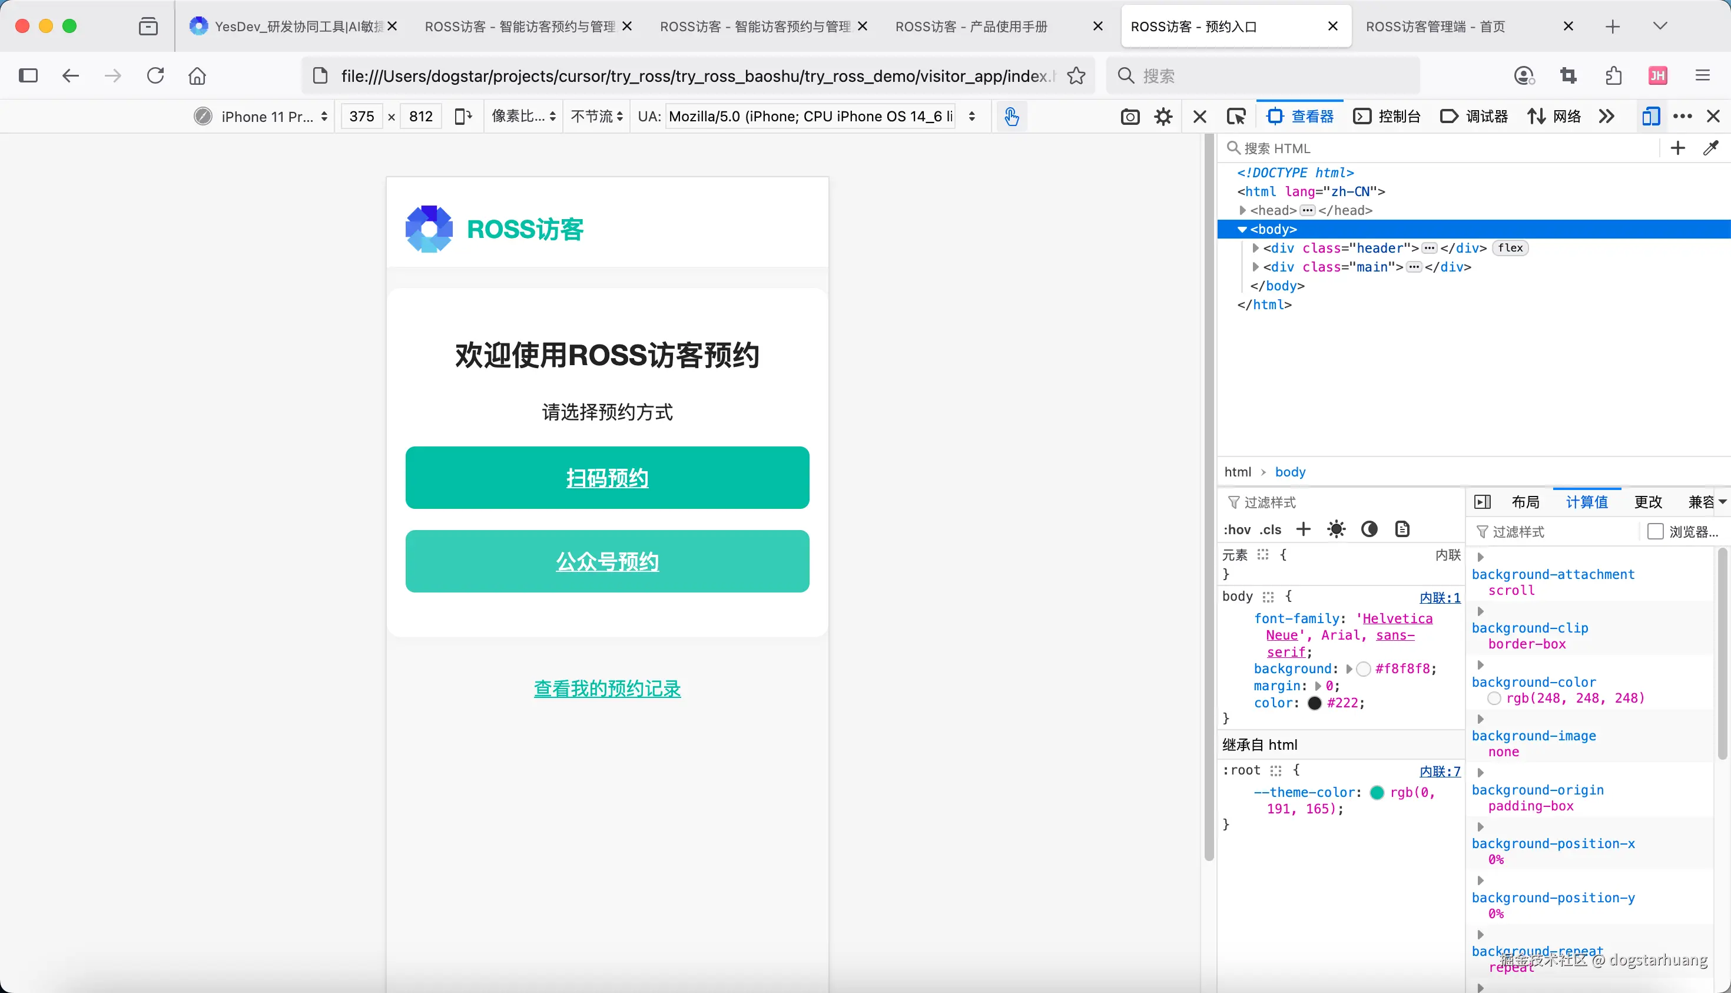Viewport: 1731px width, 993px height.
Task: Expand the head element node
Action: point(1243,210)
